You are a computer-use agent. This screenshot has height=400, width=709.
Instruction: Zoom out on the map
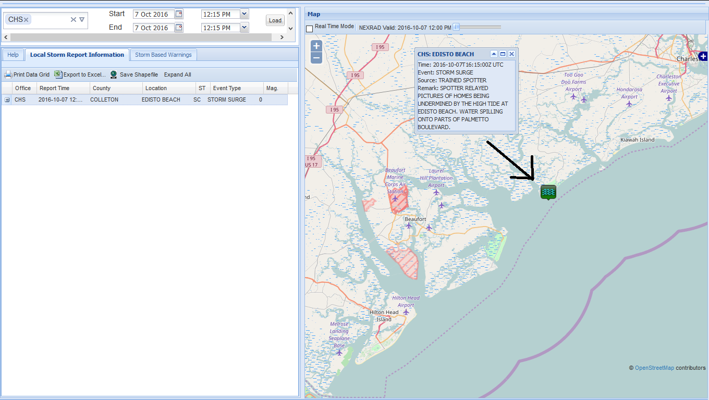[x=316, y=58]
